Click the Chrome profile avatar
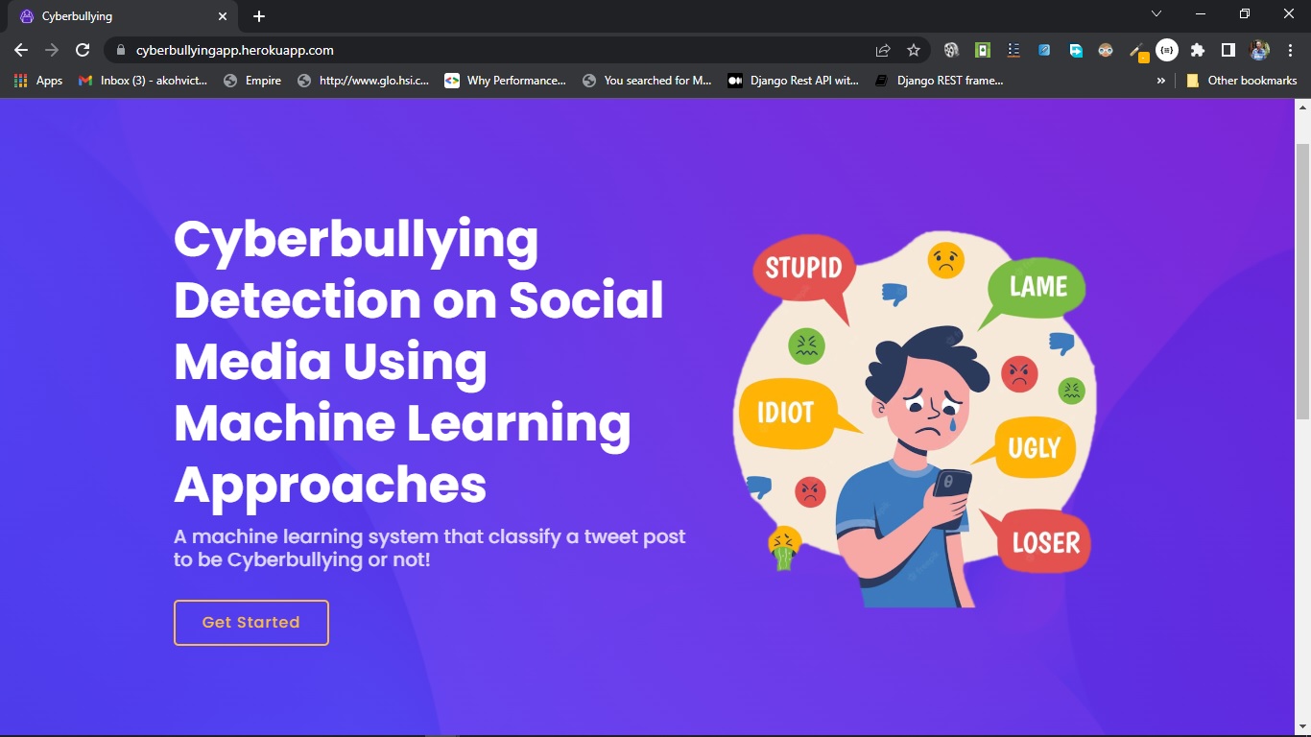The height and width of the screenshot is (737, 1311). [x=1258, y=50]
